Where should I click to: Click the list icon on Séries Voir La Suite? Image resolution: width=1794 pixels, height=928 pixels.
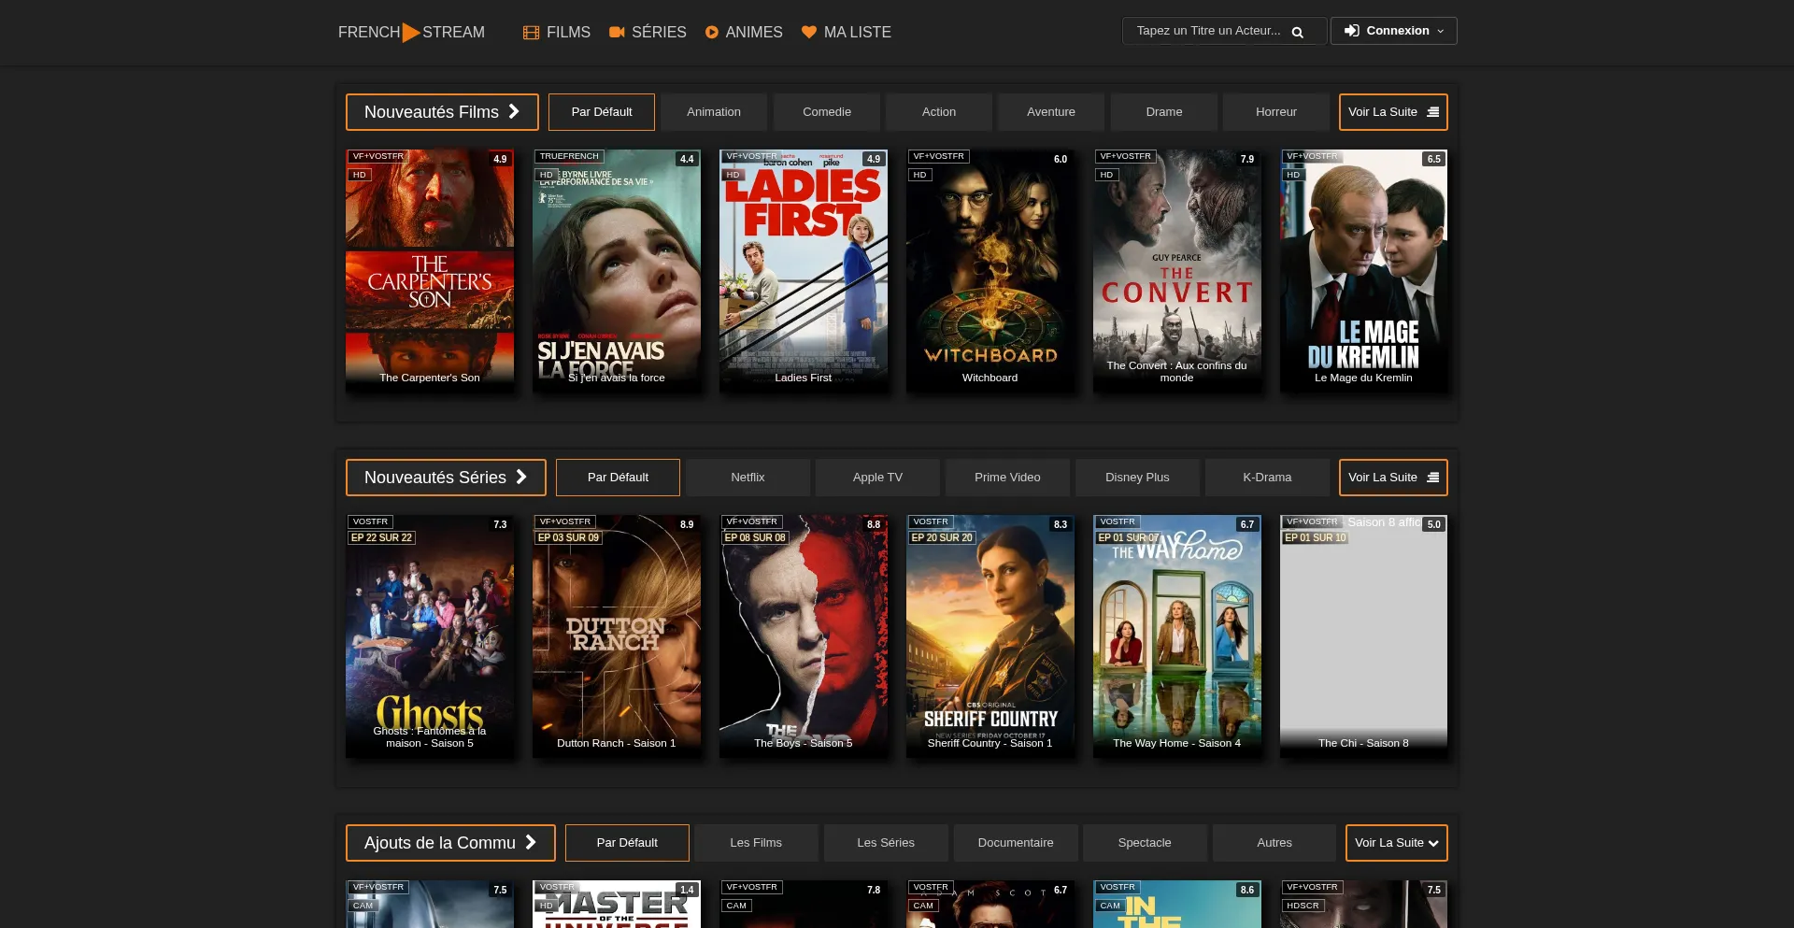coord(1433,478)
